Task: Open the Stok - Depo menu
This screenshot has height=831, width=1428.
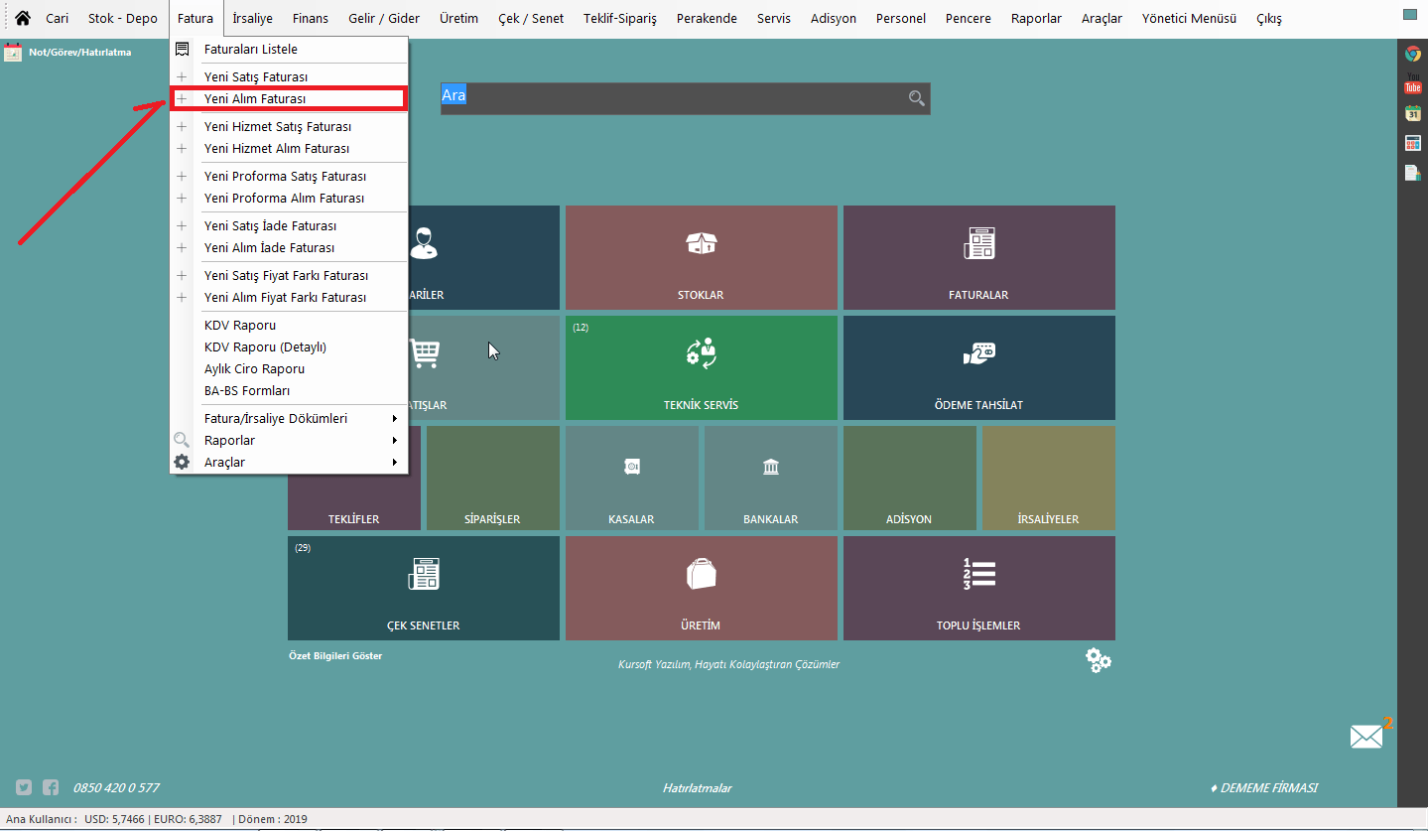Action: click(x=122, y=18)
